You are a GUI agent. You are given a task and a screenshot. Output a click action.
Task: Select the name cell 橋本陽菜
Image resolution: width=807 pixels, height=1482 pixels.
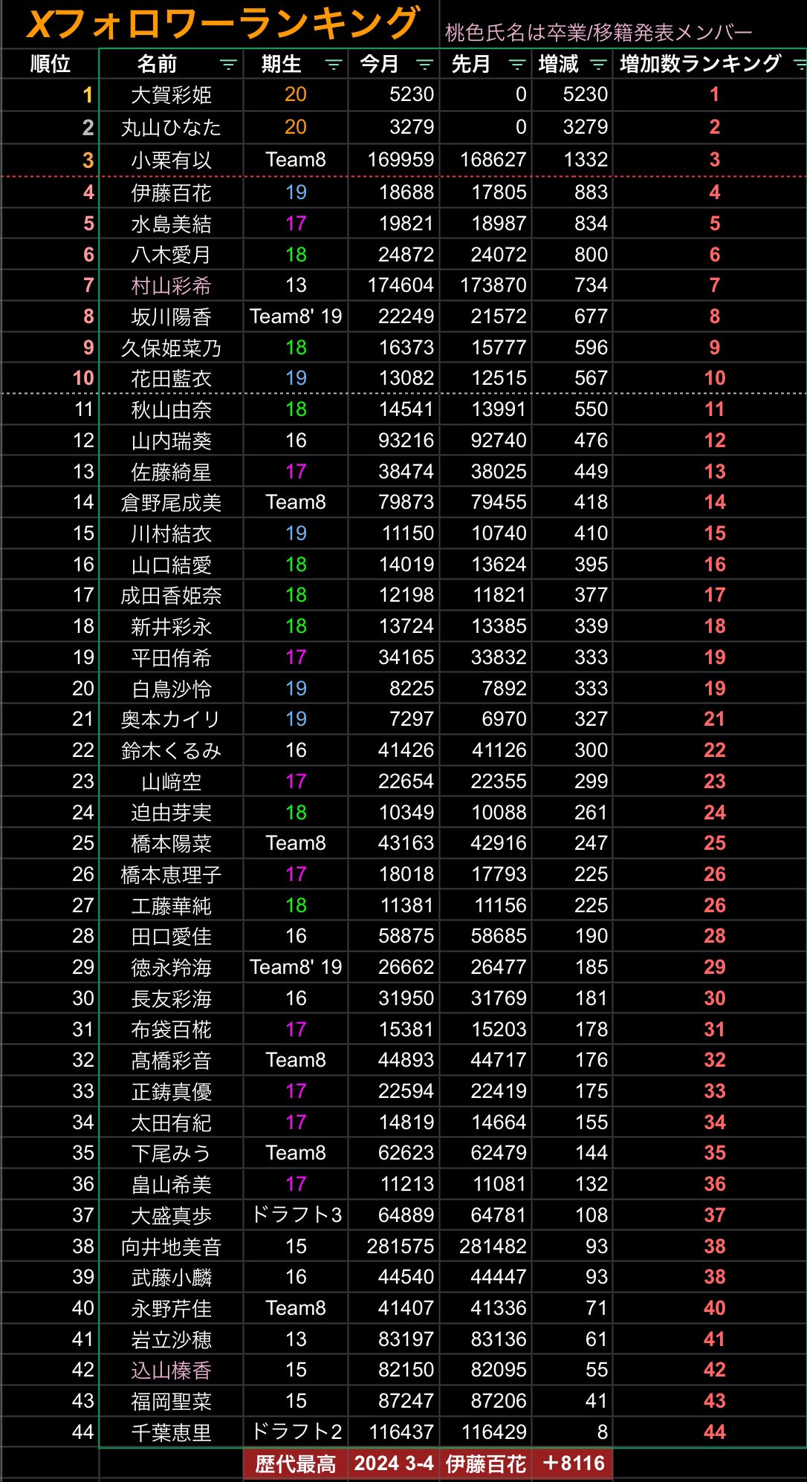coord(171,843)
